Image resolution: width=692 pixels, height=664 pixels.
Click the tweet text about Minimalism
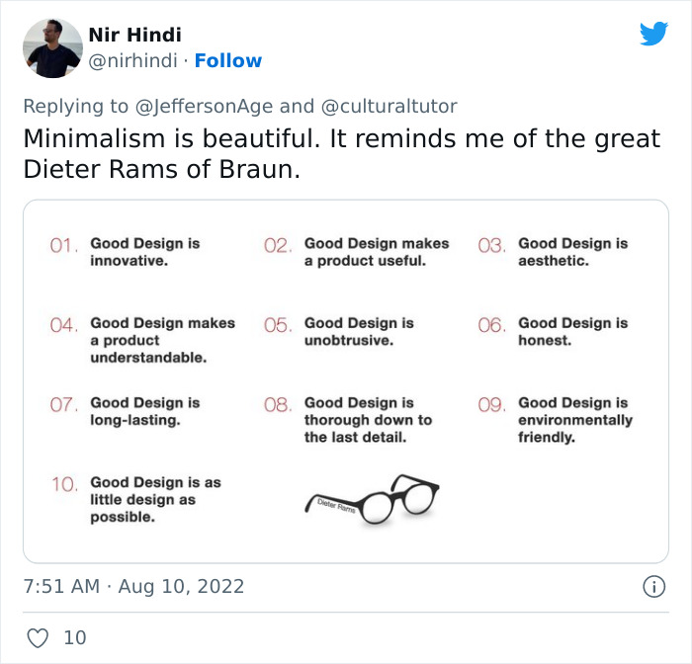[x=341, y=153]
